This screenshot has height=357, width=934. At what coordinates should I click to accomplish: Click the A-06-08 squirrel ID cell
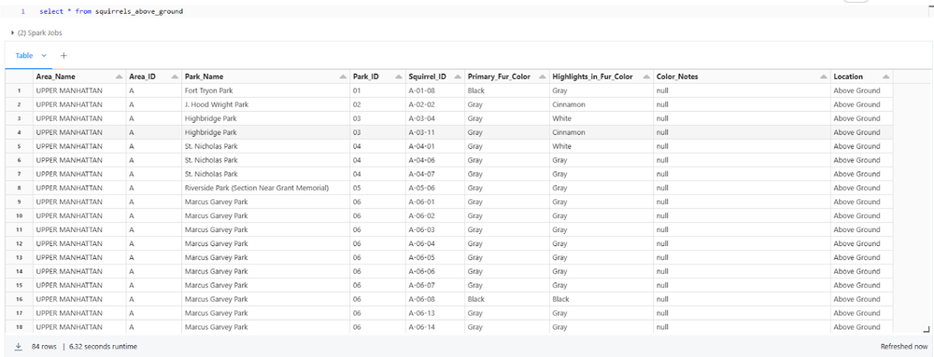435,299
